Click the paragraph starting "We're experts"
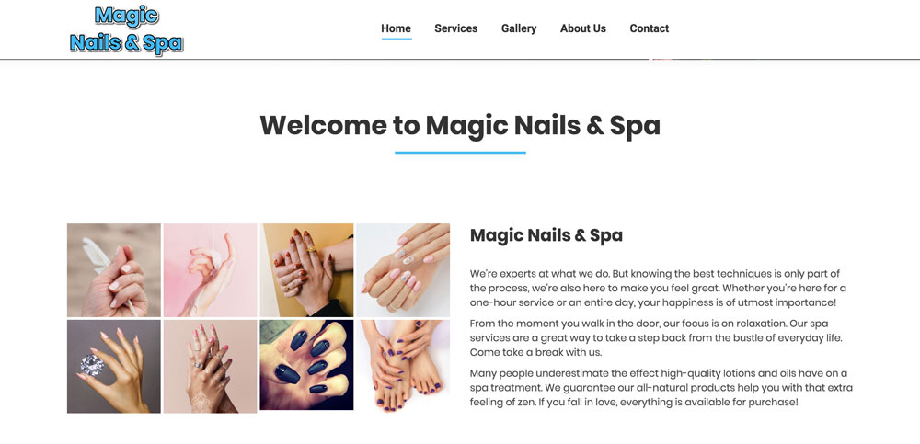The image size is (920, 444). [658, 288]
